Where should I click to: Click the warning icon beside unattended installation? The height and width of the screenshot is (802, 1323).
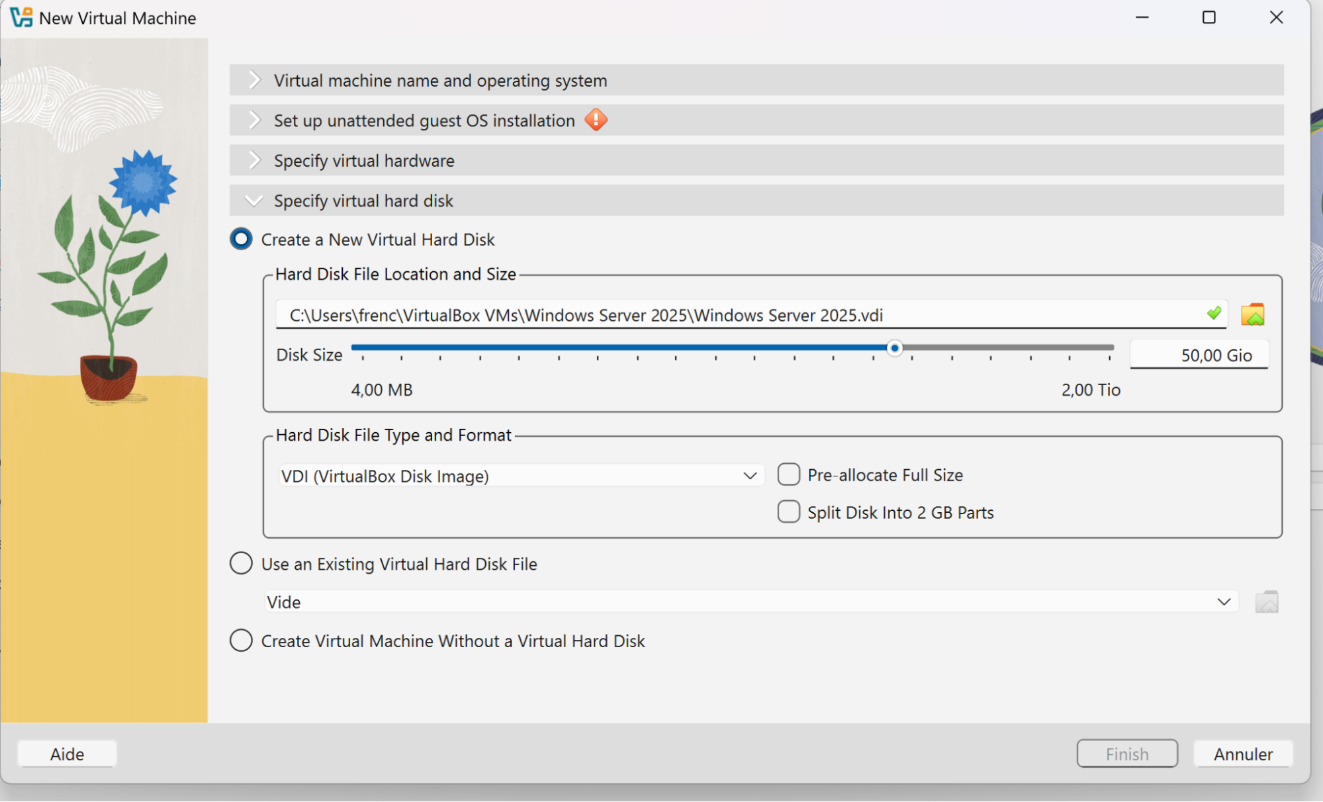[x=596, y=120]
